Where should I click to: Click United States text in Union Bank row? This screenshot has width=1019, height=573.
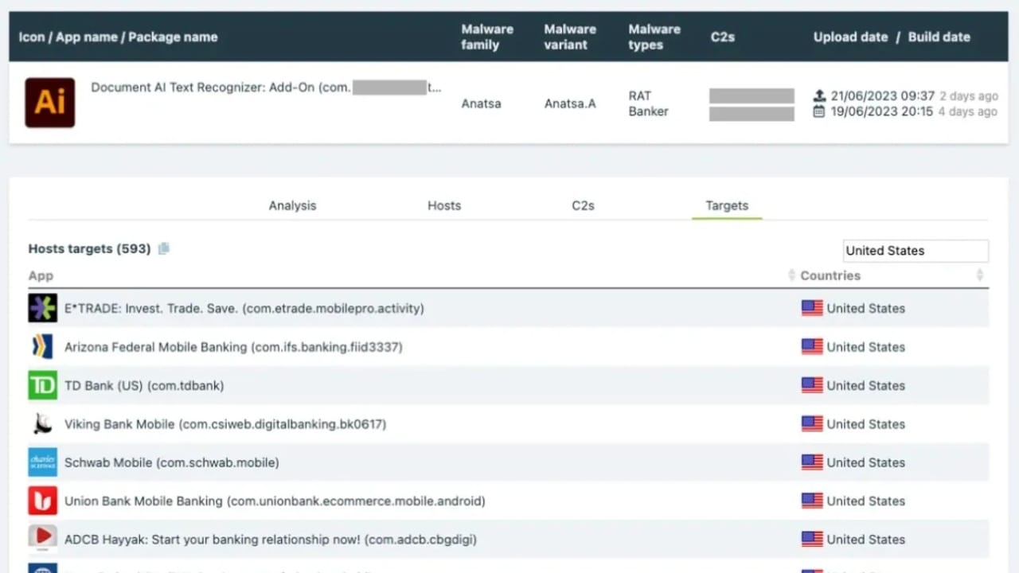pyautogui.click(x=866, y=501)
